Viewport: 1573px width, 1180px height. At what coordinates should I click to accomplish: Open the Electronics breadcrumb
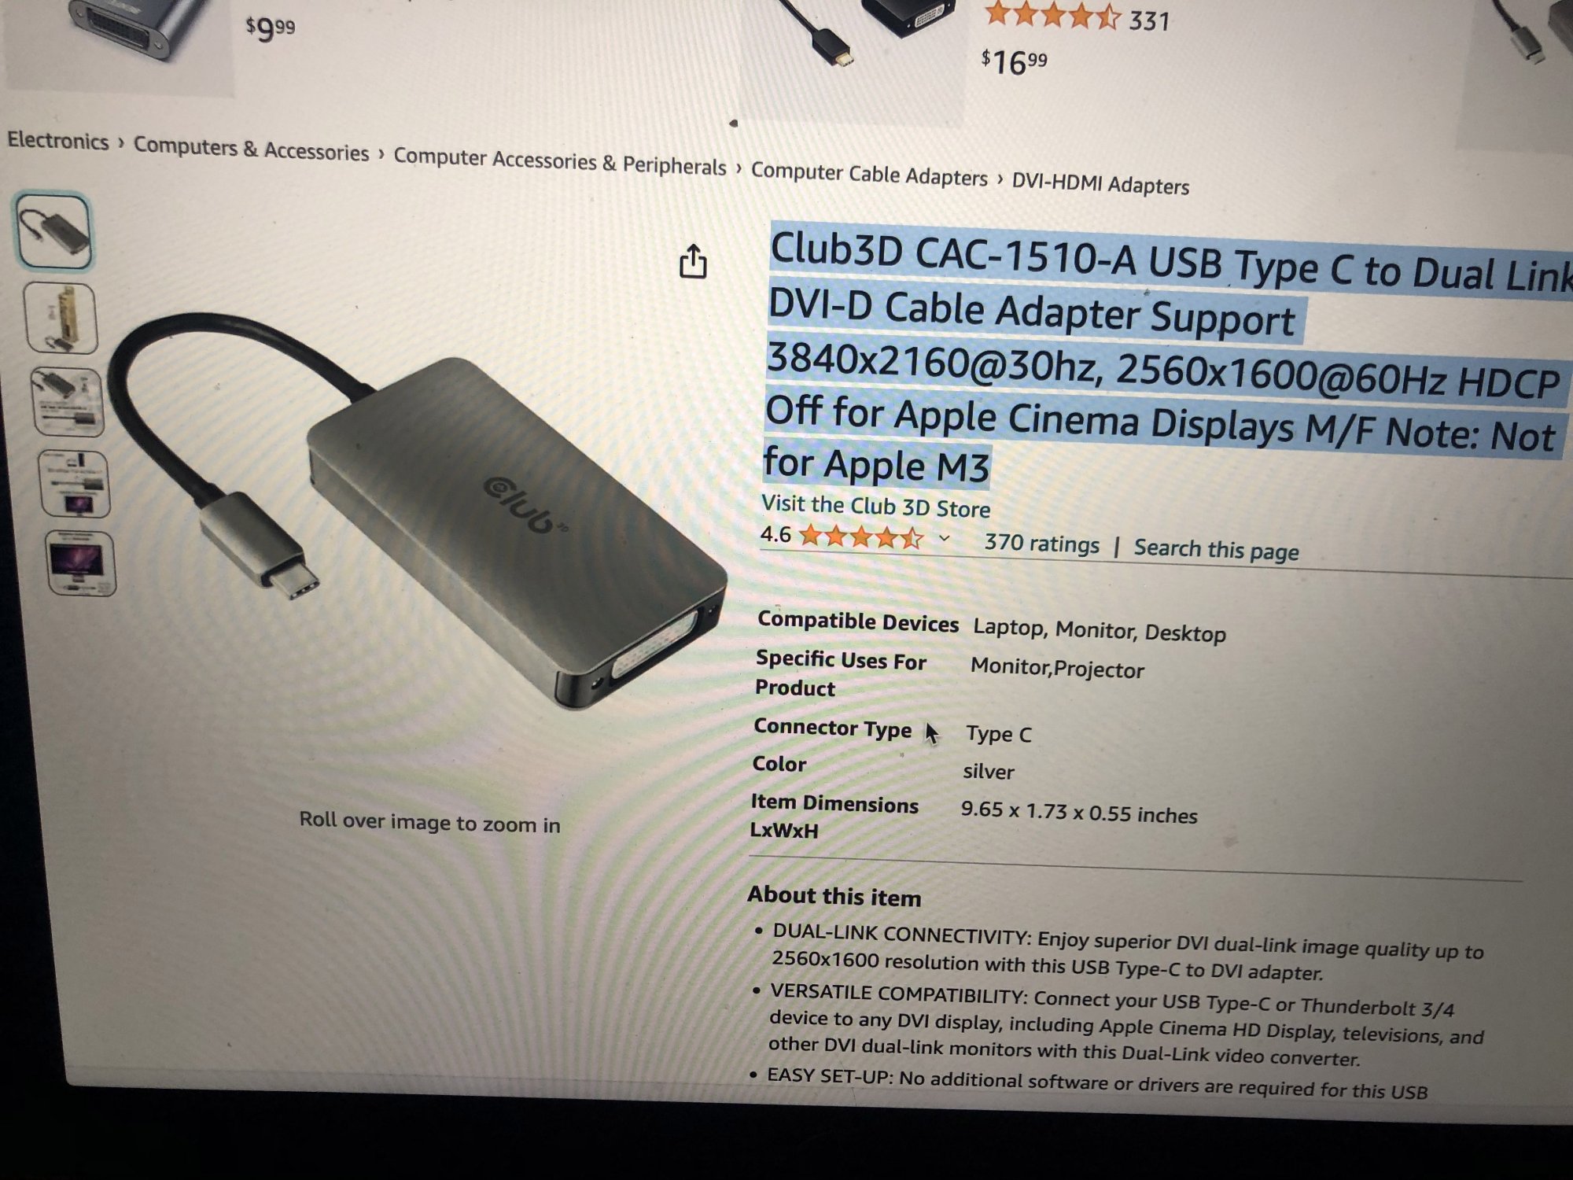pyautogui.click(x=58, y=141)
